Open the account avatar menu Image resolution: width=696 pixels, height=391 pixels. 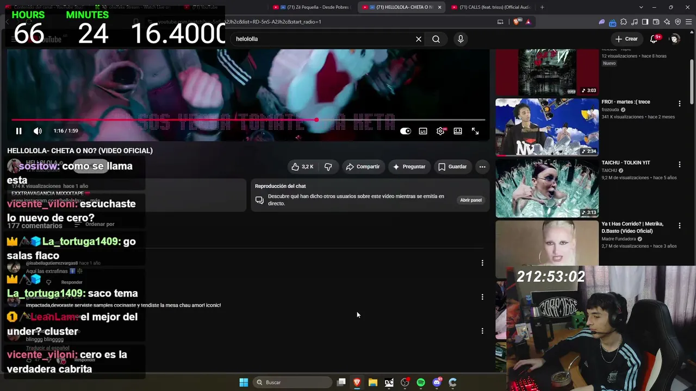tap(675, 39)
